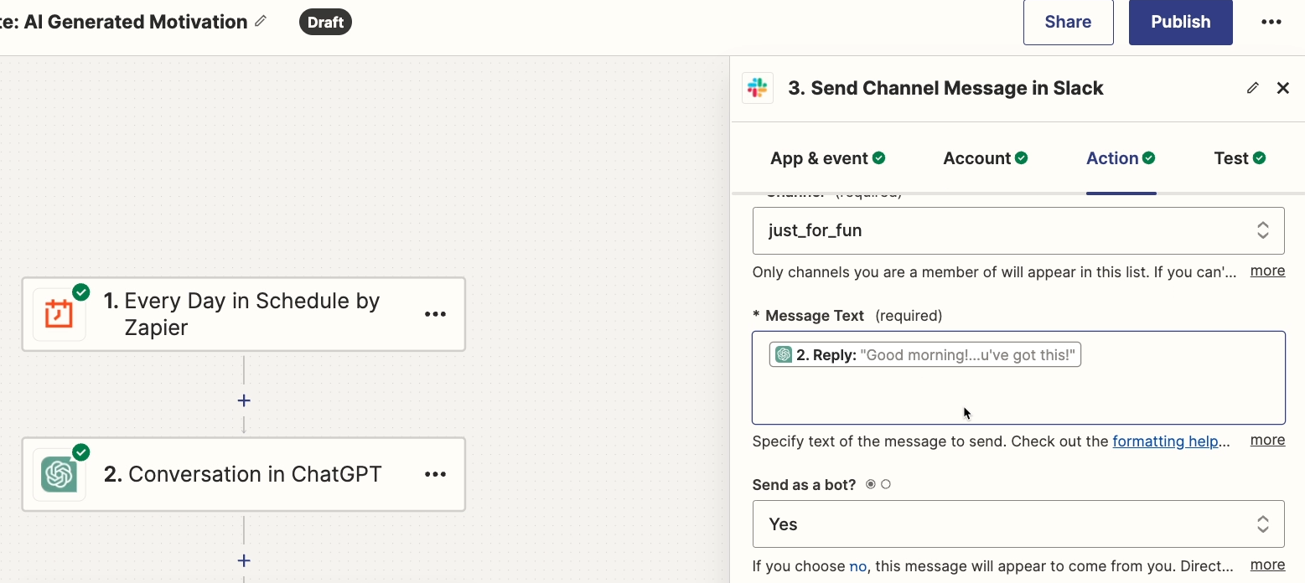Expand 'more' under Send as a bot help
Screen dimensions: 1305x583
tap(1267, 565)
